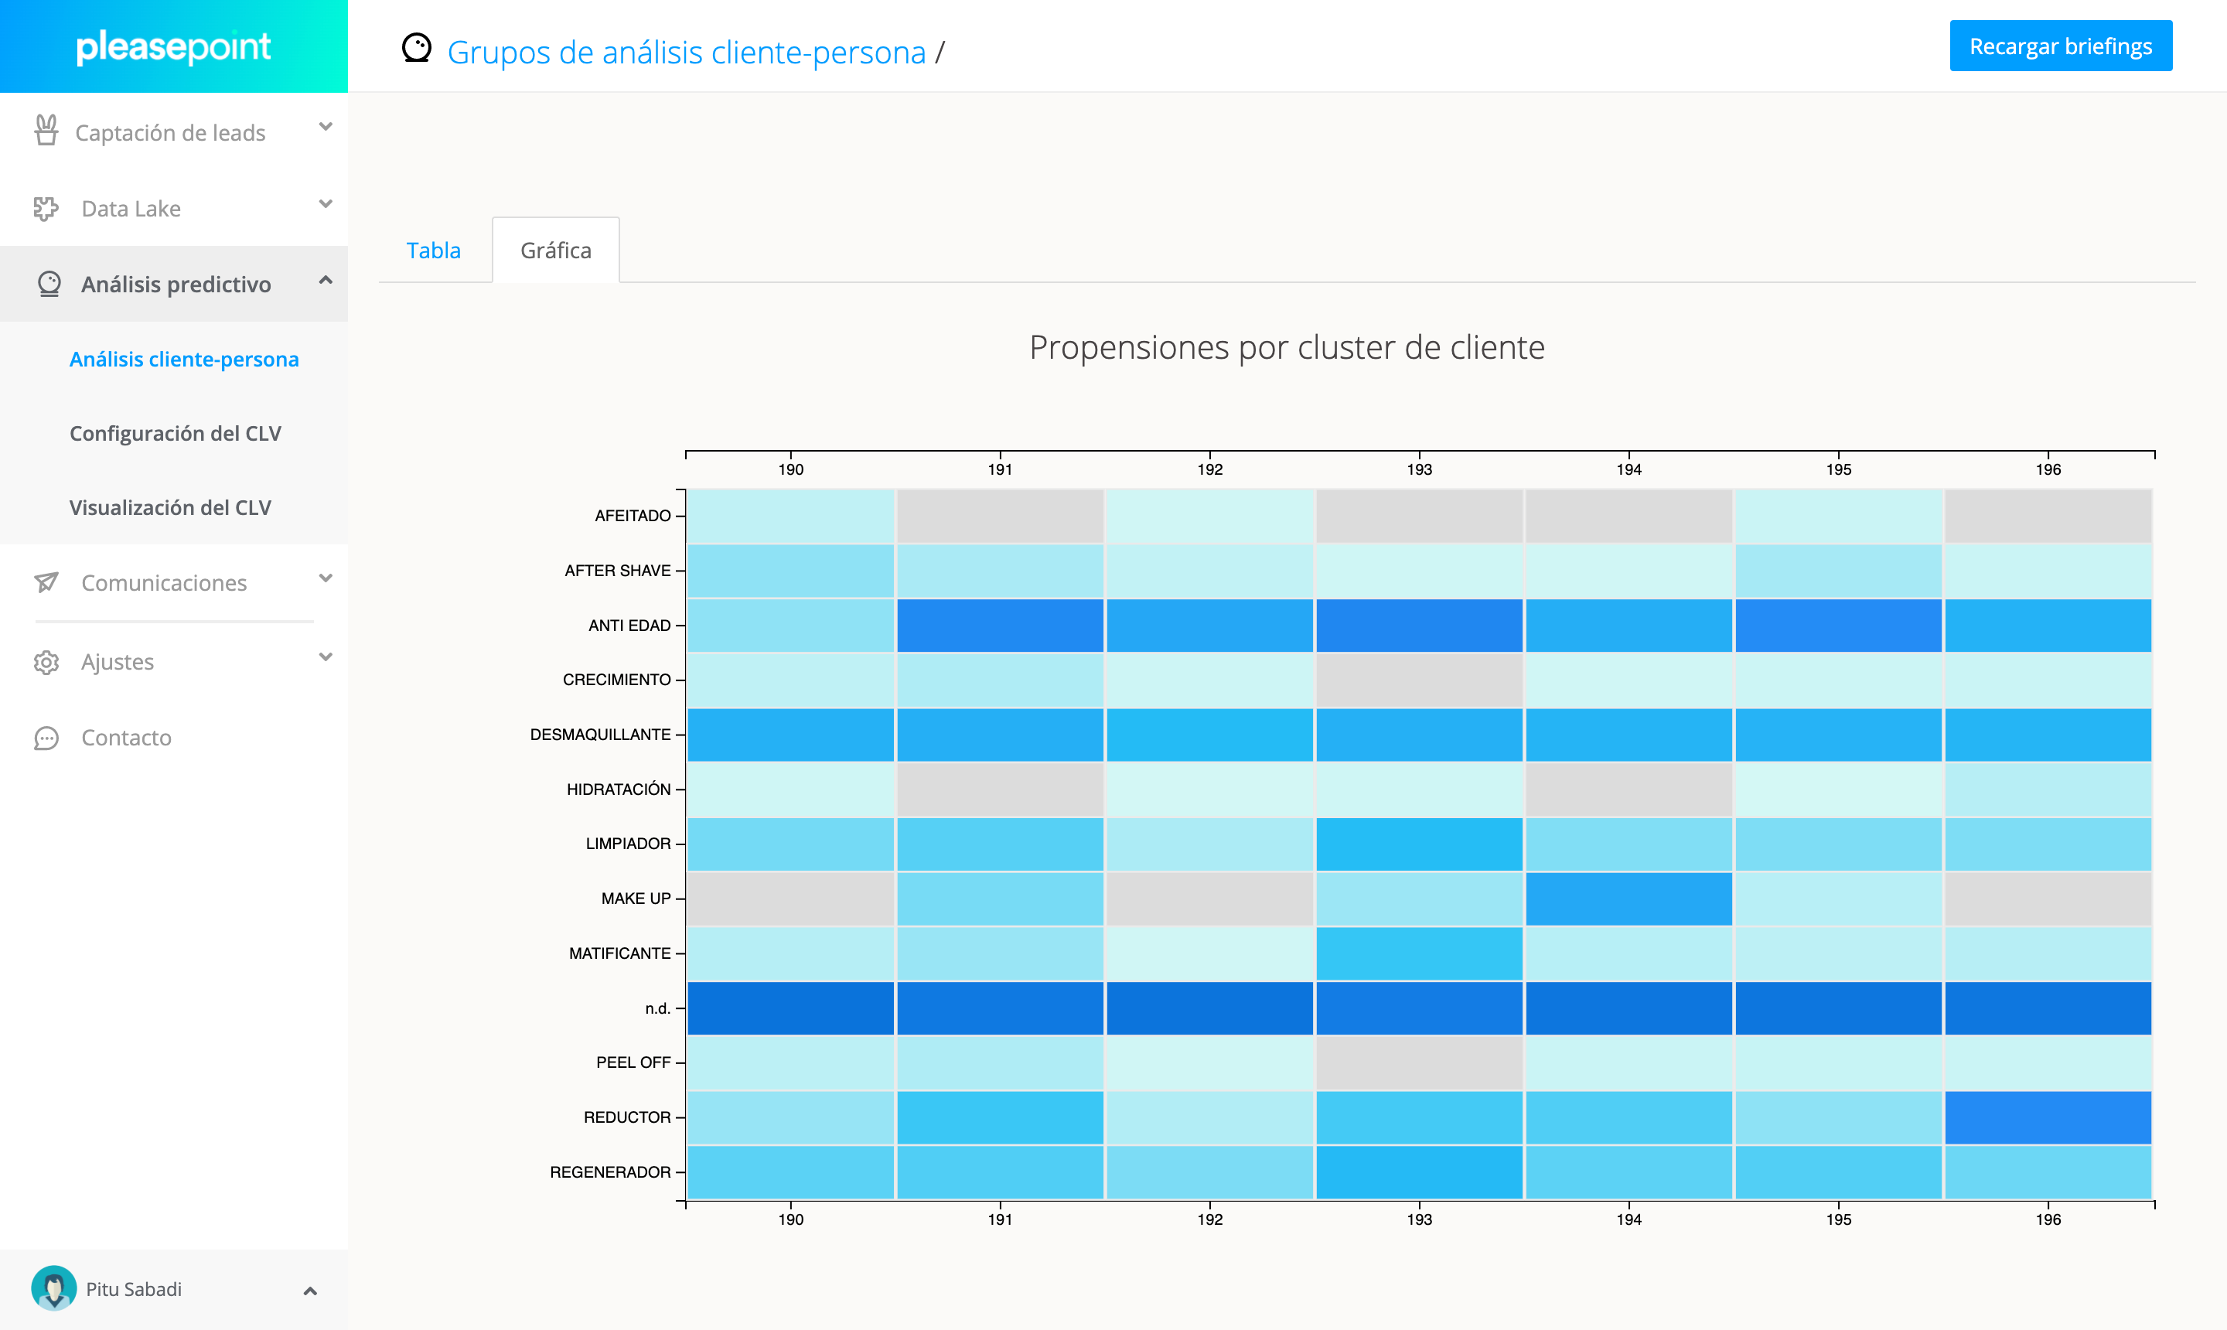Click the pleasepoint logo
2227x1330 pixels.
click(173, 46)
